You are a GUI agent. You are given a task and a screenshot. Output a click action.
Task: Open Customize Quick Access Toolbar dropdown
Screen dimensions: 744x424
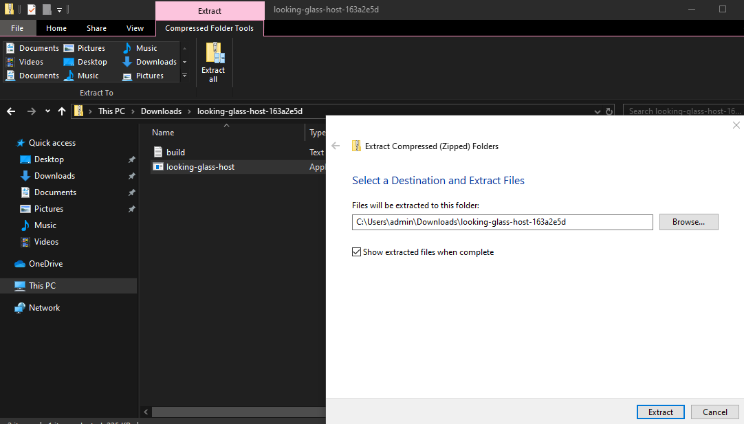60,10
